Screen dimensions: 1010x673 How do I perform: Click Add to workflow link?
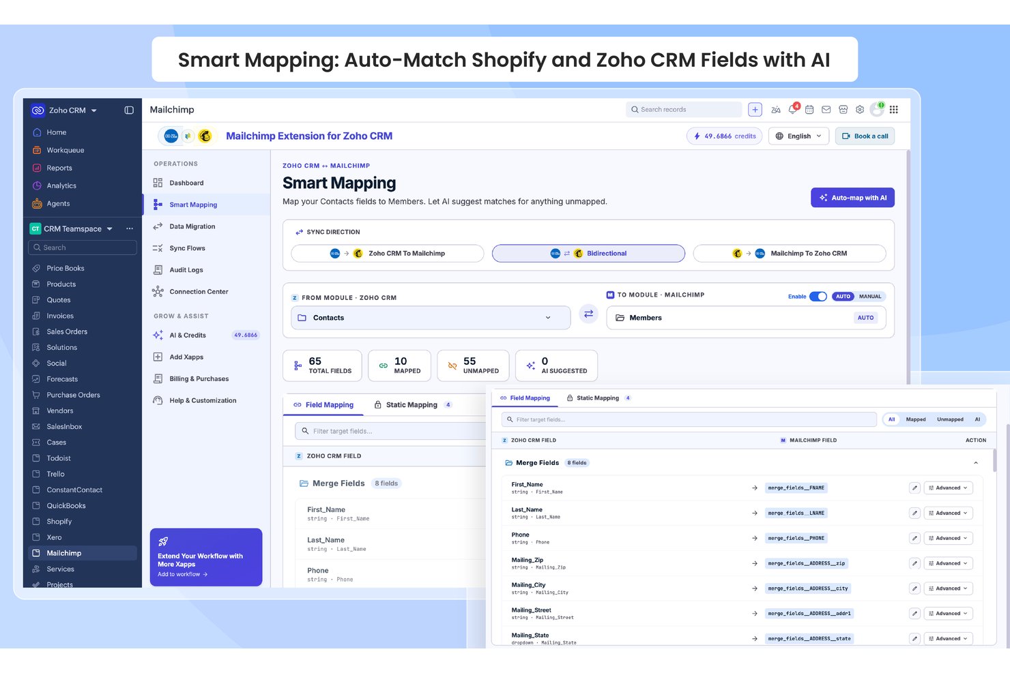point(182,574)
